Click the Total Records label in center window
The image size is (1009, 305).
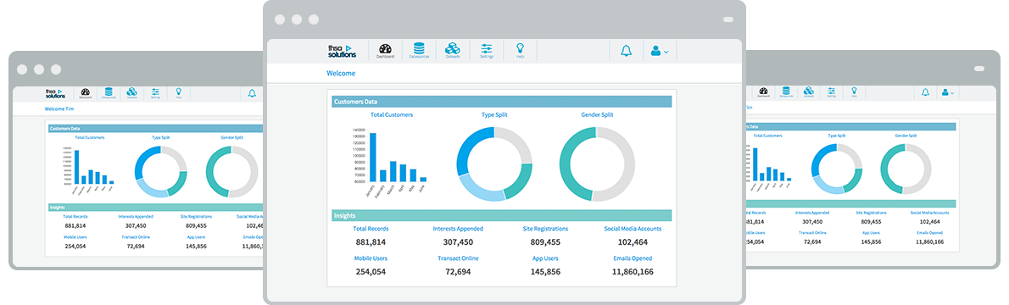coord(371,229)
